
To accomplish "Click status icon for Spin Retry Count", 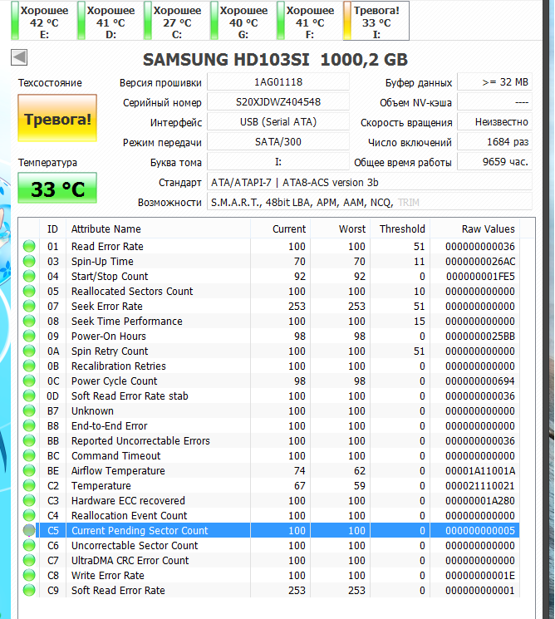I will tap(29, 351).
